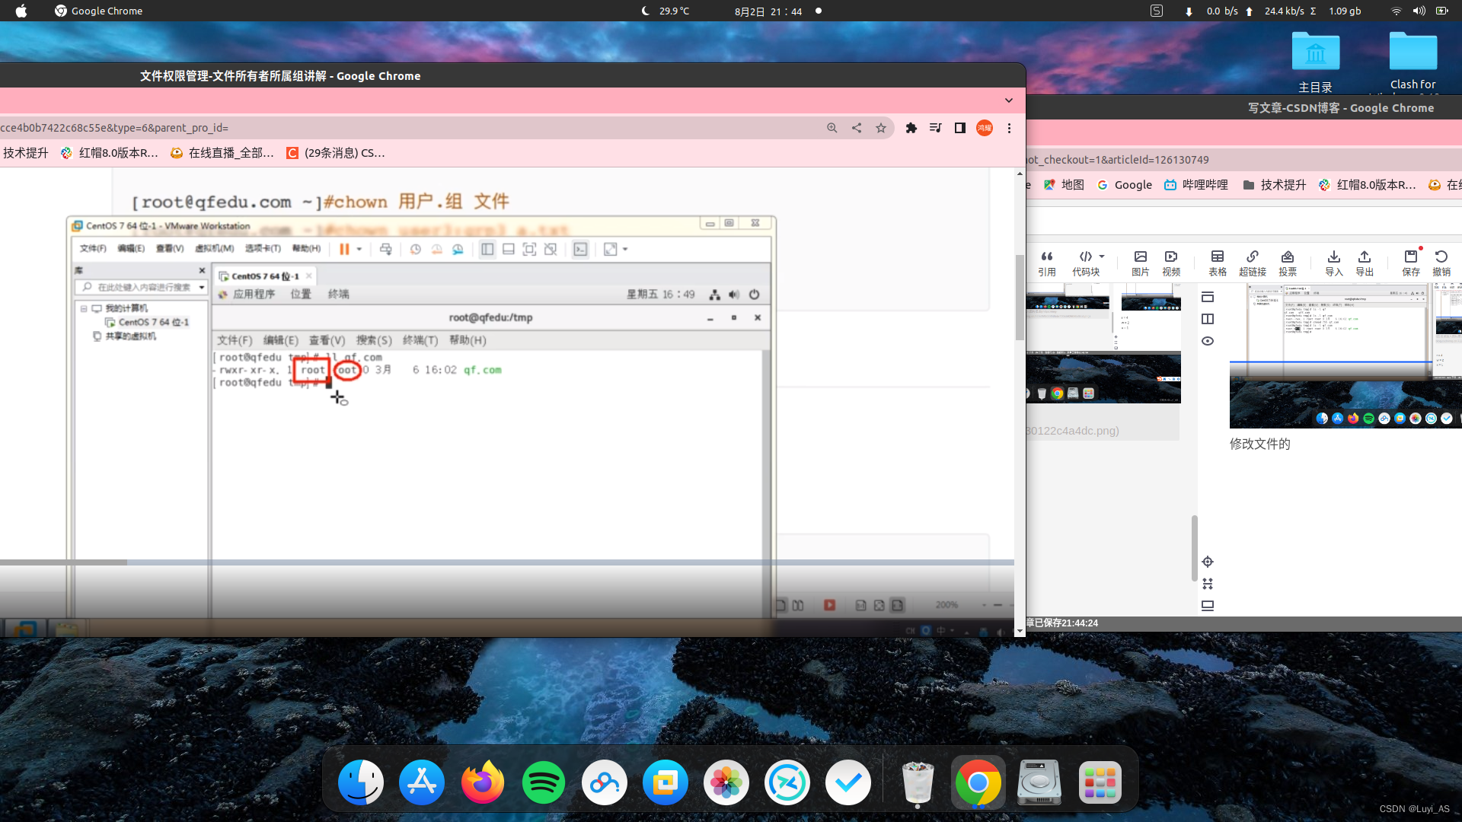
Task: Open the Sogou input method indicator in the top bar
Action: [x=1157, y=11]
